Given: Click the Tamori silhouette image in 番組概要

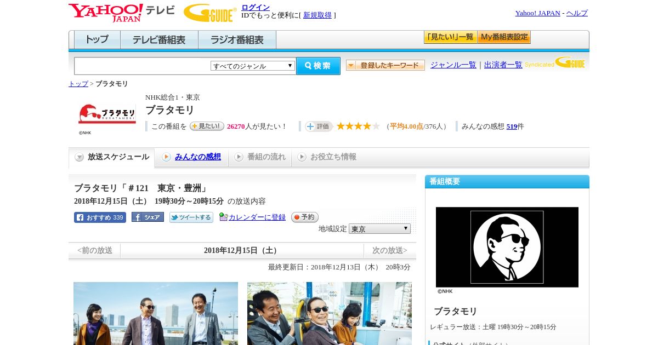Looking at the screenshot, I should 507,247.
